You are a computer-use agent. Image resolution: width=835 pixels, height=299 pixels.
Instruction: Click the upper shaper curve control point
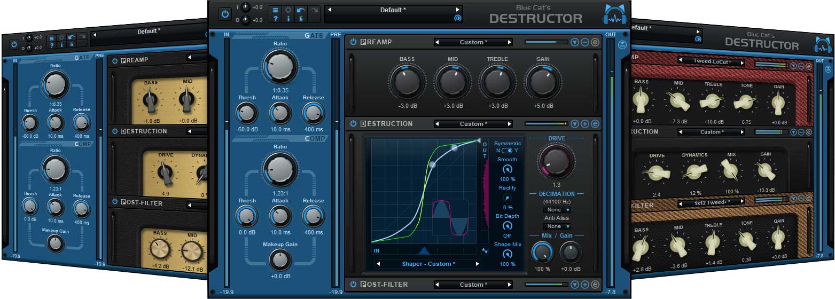click(x=454, y=147)
